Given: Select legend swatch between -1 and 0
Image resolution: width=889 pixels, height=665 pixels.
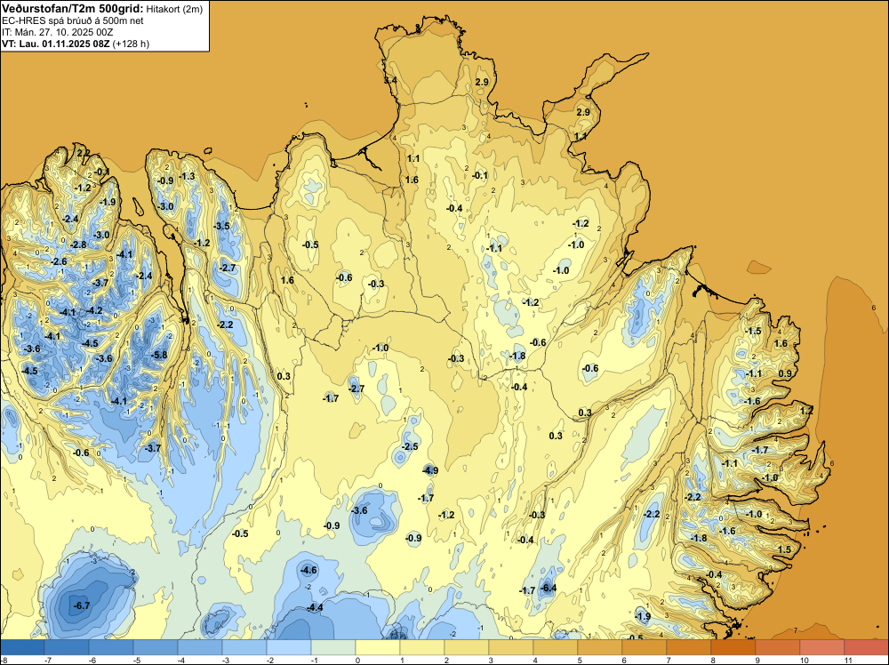Looking at the screenshot, I should pos(333,647).
